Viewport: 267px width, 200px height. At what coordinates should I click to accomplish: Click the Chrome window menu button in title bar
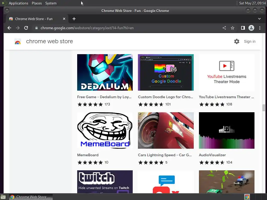pos(7,10)
